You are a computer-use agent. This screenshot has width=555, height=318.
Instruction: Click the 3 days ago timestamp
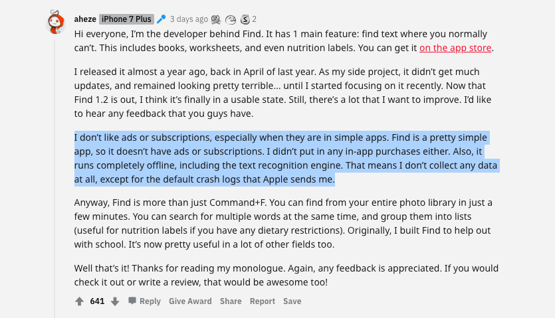(x=189, y=19)
